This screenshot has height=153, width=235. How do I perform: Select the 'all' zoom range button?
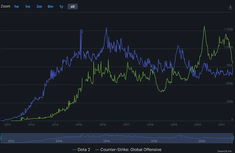(73, 6)
